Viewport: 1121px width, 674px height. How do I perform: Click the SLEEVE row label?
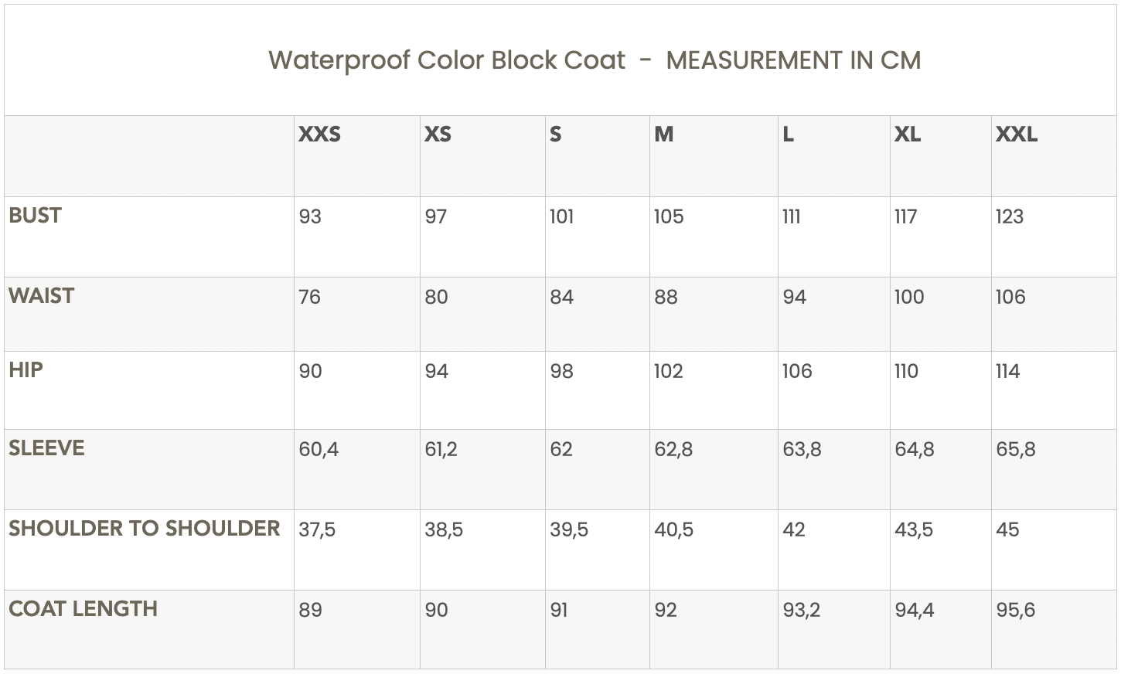pyautogui.click(x=46, y=448)
